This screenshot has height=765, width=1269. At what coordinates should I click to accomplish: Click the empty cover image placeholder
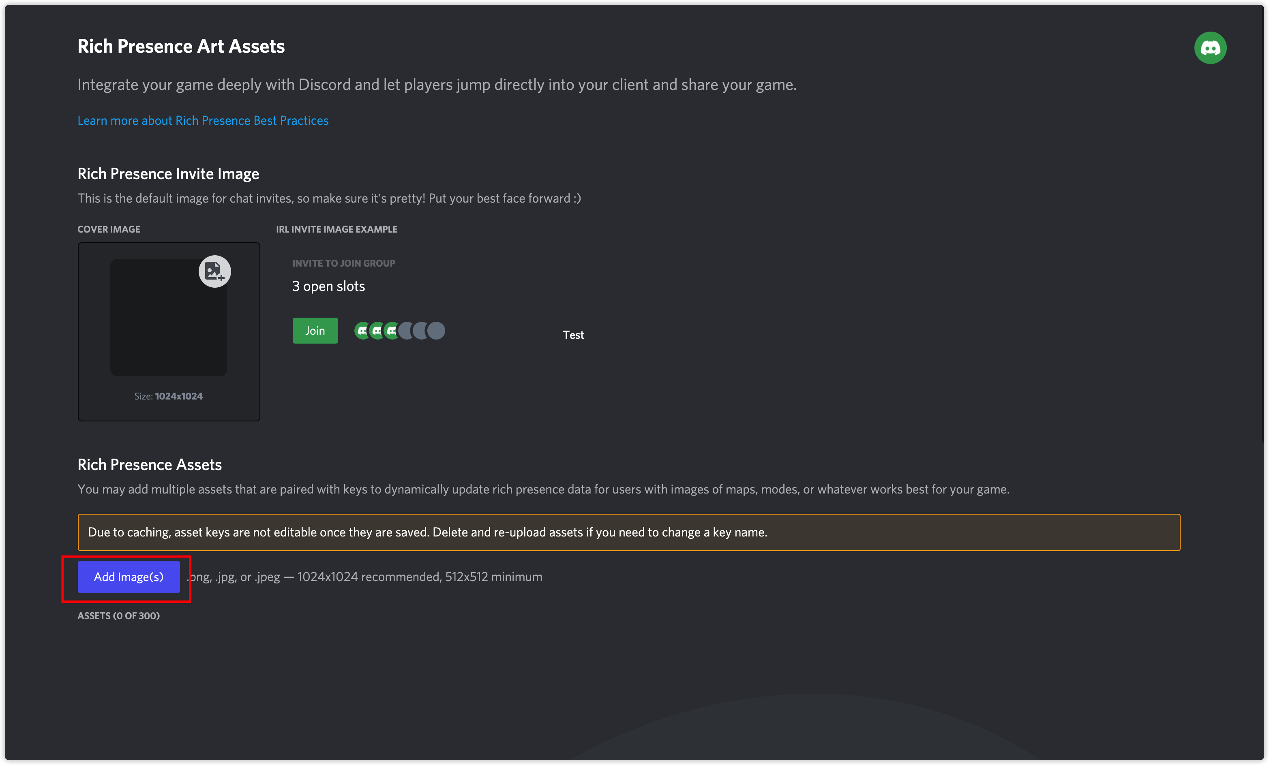(x=168, y=318)
